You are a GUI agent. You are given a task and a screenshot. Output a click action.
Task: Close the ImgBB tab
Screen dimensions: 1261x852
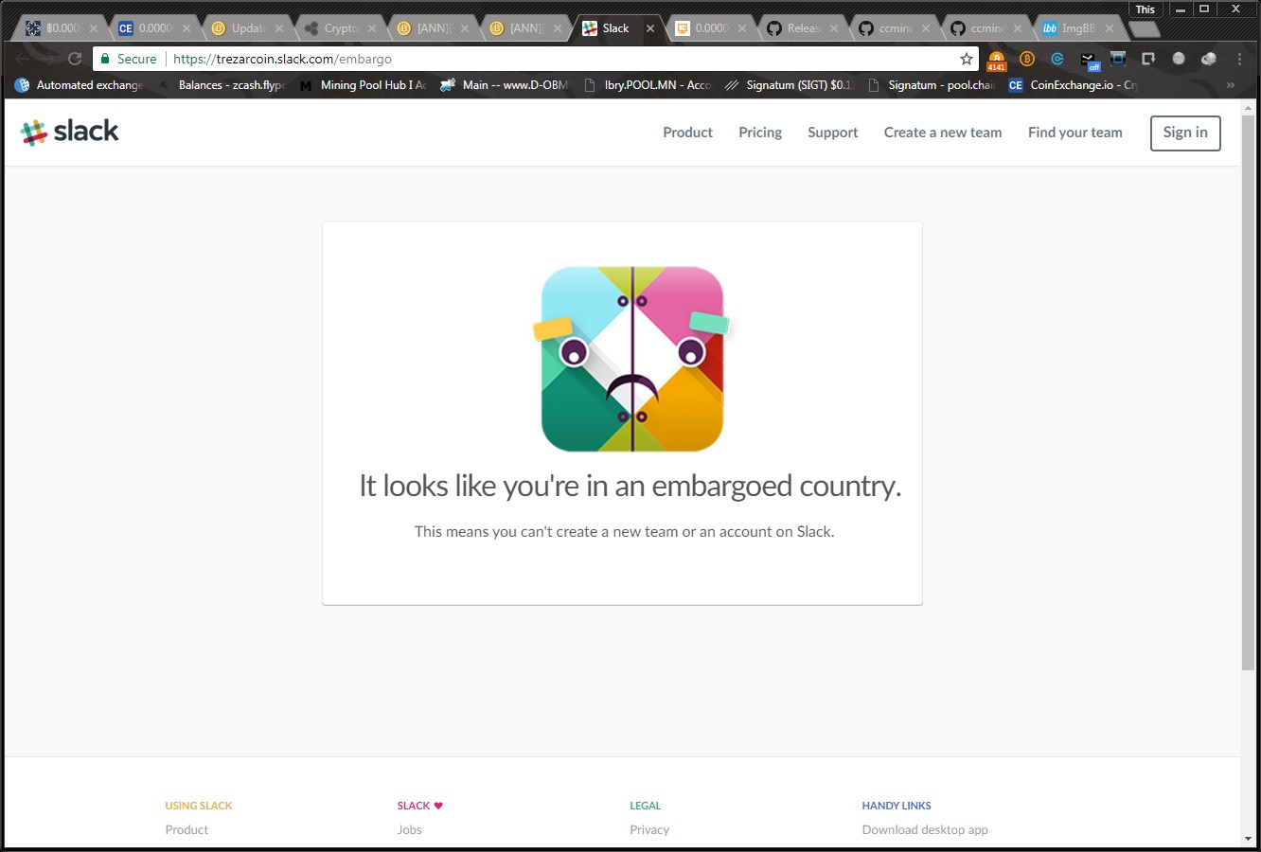[x=1110, y=28]
